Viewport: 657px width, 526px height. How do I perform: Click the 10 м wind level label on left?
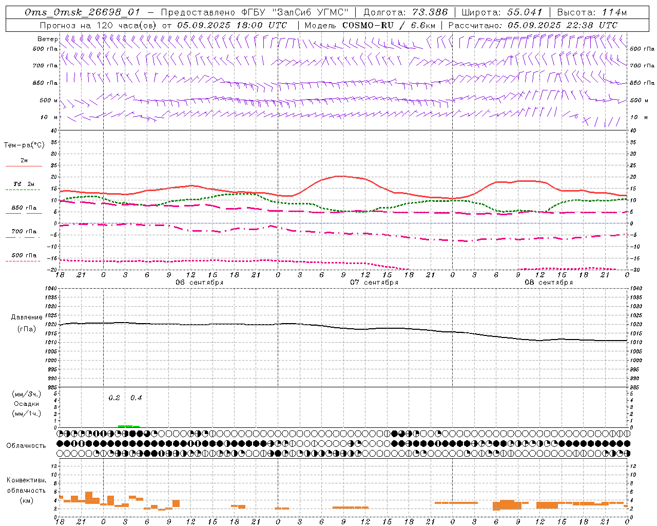pos(49,118)
